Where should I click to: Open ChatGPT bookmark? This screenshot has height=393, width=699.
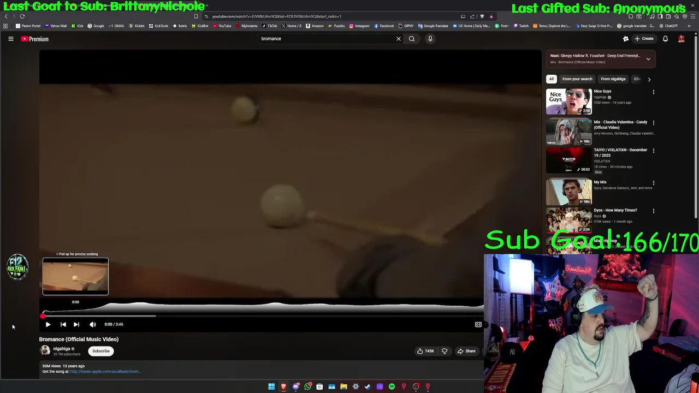pos(668,26)
